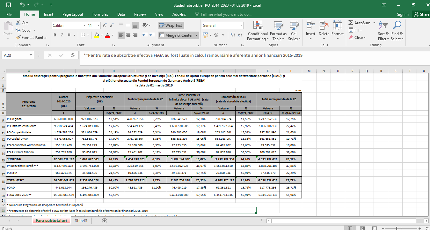Viewport: 430px width, 230px height.
Task: Open the Find & Select menu
Action: [397, 31]
